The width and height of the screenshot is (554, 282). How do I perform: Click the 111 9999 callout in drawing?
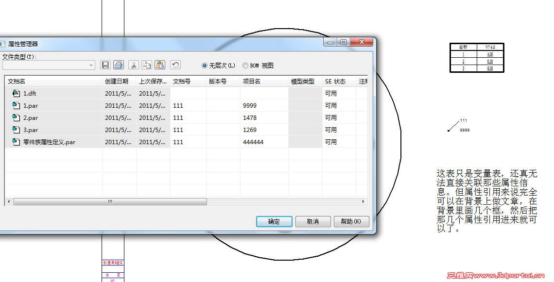pyautogui.click(x=459, y=126)
